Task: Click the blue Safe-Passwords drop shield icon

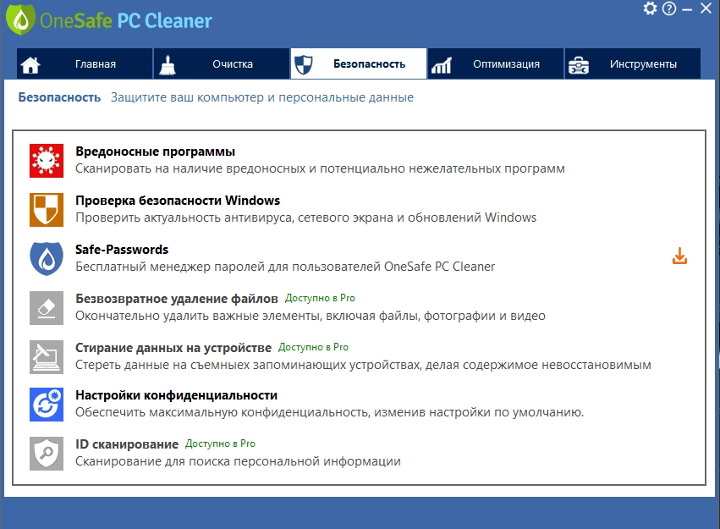Action: (x=47, y=258)
